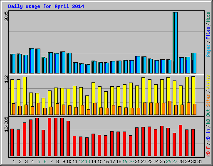Image resolution: width=213 pixels, height=166 pixels.
Task: Click day label 29 on the x-axis
Action: [187, 161]
